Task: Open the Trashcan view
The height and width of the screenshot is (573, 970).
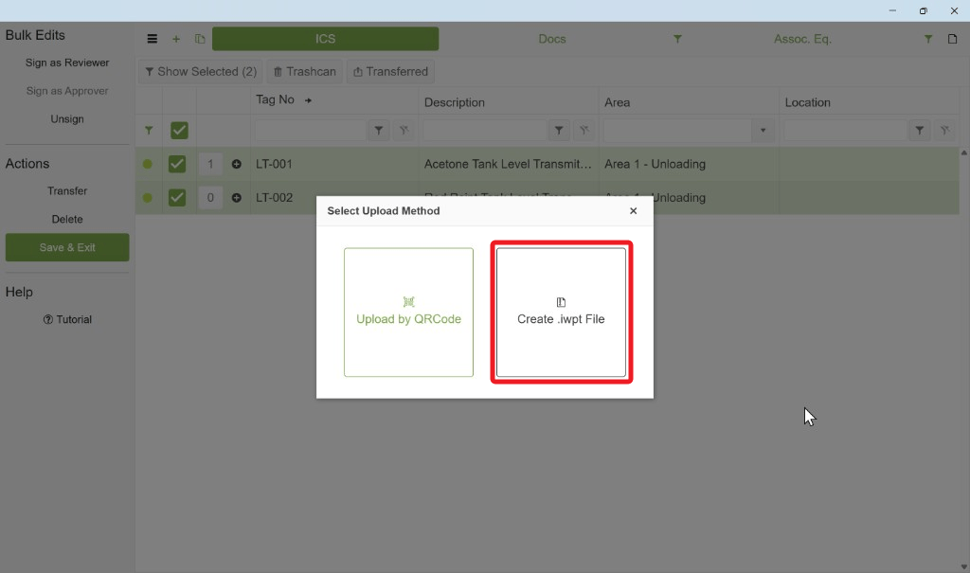Action: point(304,72)
